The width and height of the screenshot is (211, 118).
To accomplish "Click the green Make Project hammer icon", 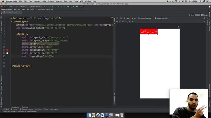I will (17, 7).
